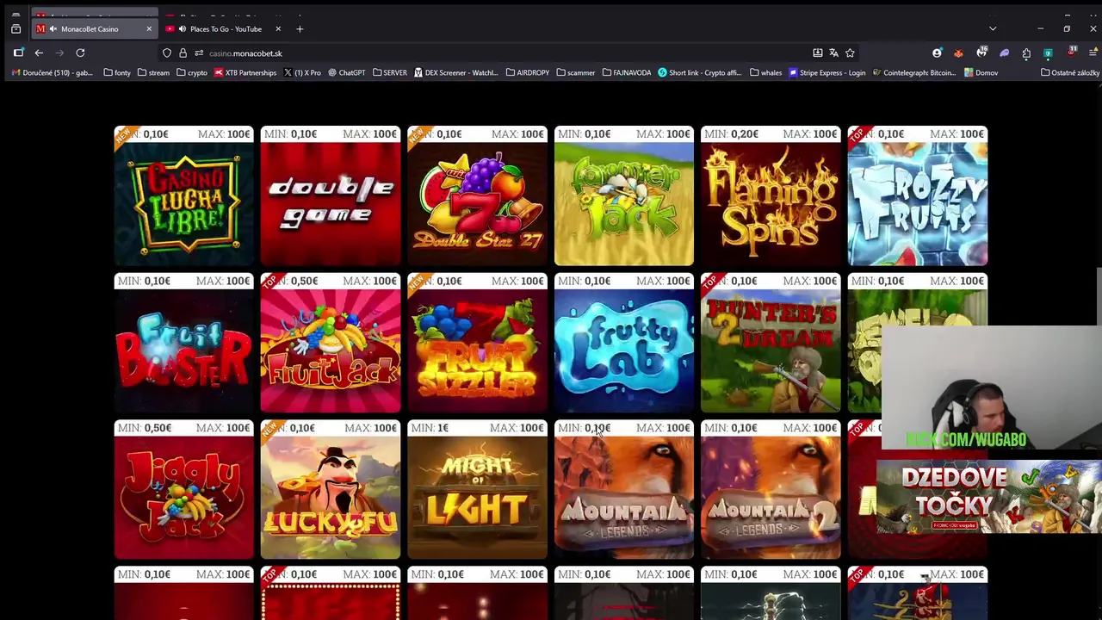
Task: Open Might of Light game tile
Action: click(478, 490)
